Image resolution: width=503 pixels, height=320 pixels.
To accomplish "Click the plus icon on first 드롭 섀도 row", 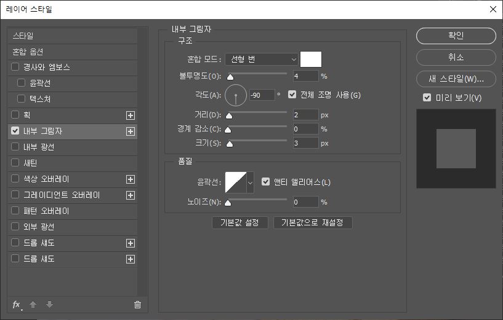I will [x=131, y=243].
